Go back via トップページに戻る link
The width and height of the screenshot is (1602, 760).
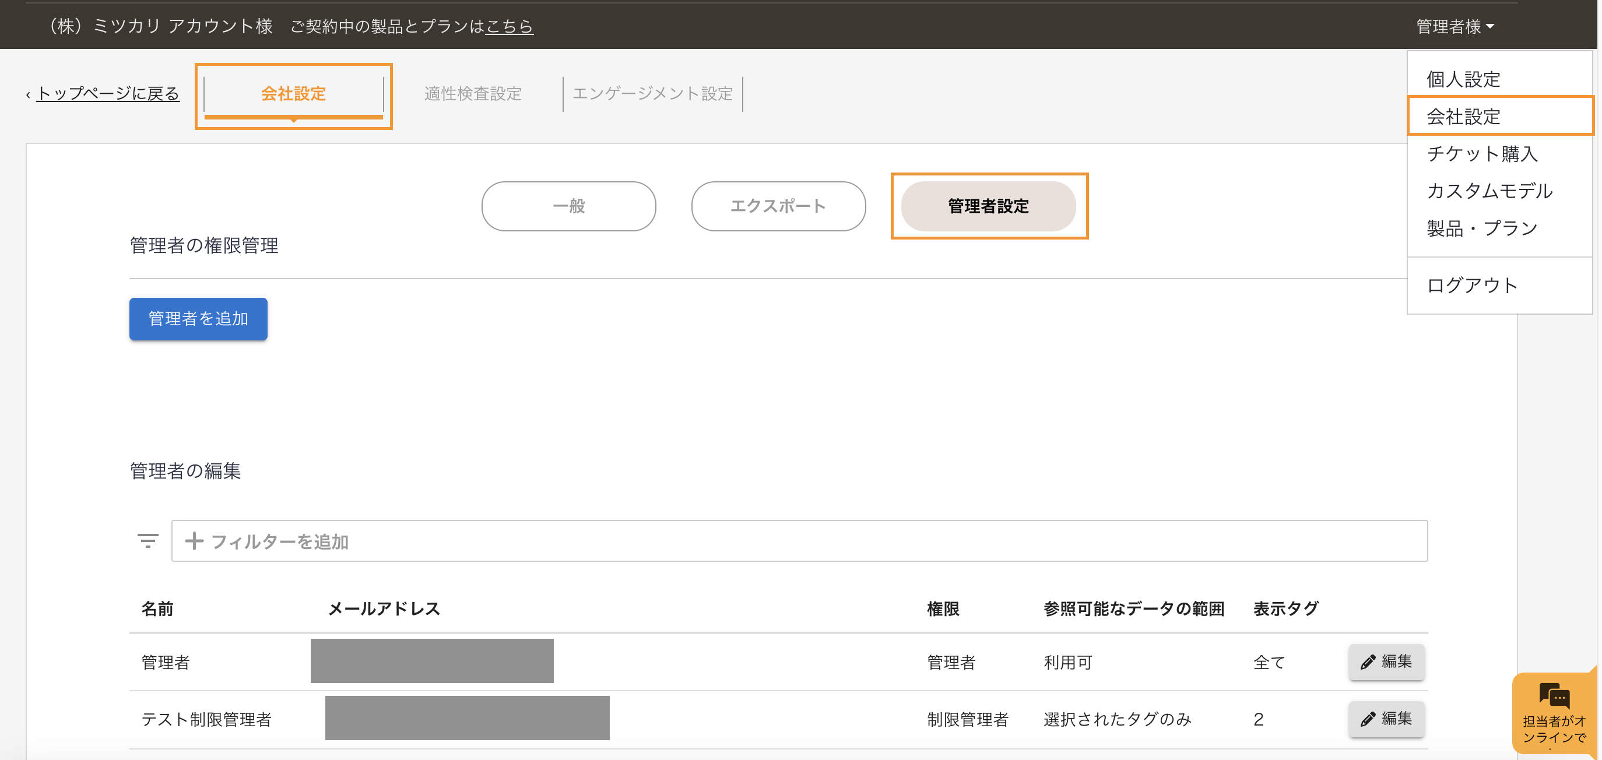tap(108, 94)
